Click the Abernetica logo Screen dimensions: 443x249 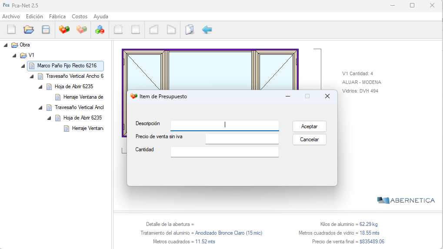406,200
